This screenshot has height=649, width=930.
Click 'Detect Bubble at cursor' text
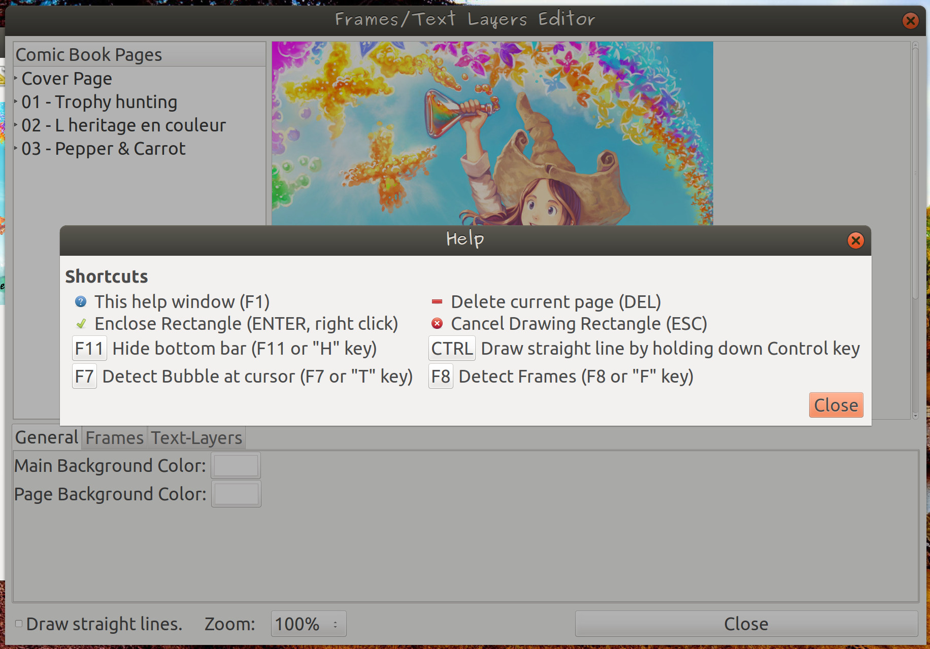coord(198,377)
